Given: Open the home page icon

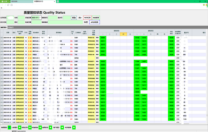Looking at the screenshot, I should (x=12, y=5).
